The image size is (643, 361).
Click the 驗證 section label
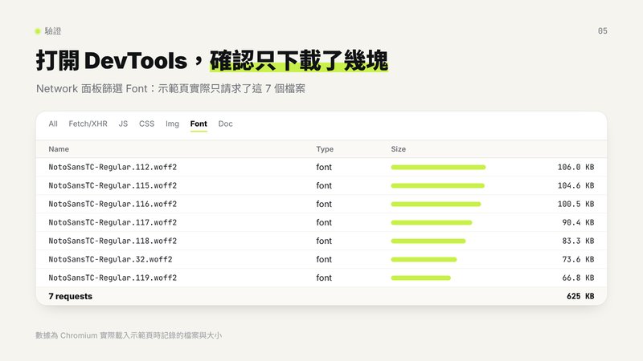click(x=53, y=31)
